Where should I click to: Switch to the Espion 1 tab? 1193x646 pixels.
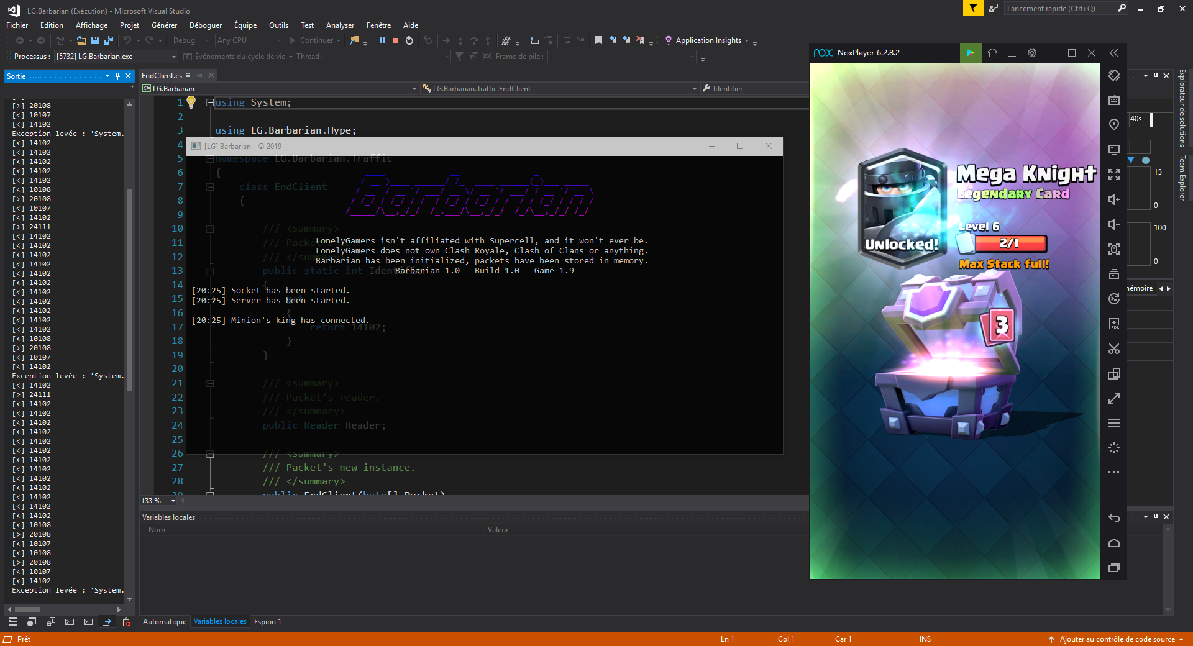[x=268, y=622]
